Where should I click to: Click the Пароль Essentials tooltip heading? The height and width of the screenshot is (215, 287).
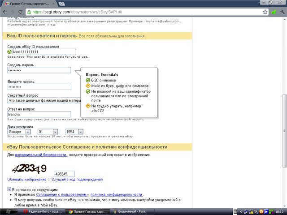tap(102, 75)
